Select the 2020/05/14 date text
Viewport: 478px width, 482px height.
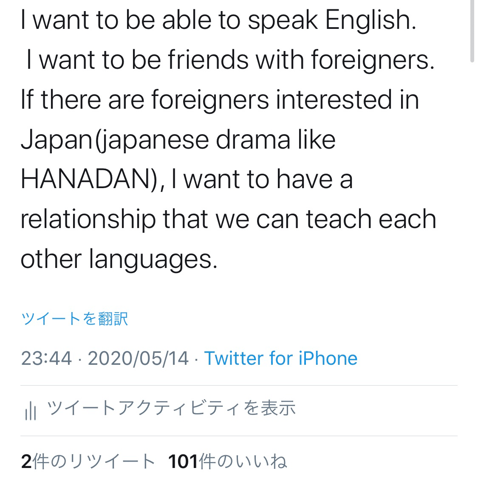coord(138,358)
